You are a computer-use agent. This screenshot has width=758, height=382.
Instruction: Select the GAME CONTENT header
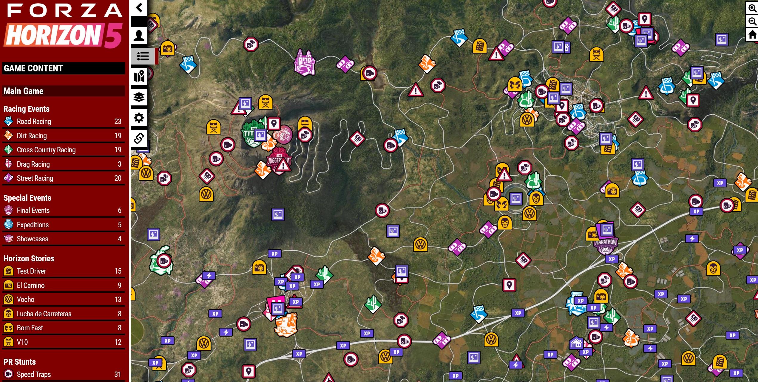coord(63,68)
